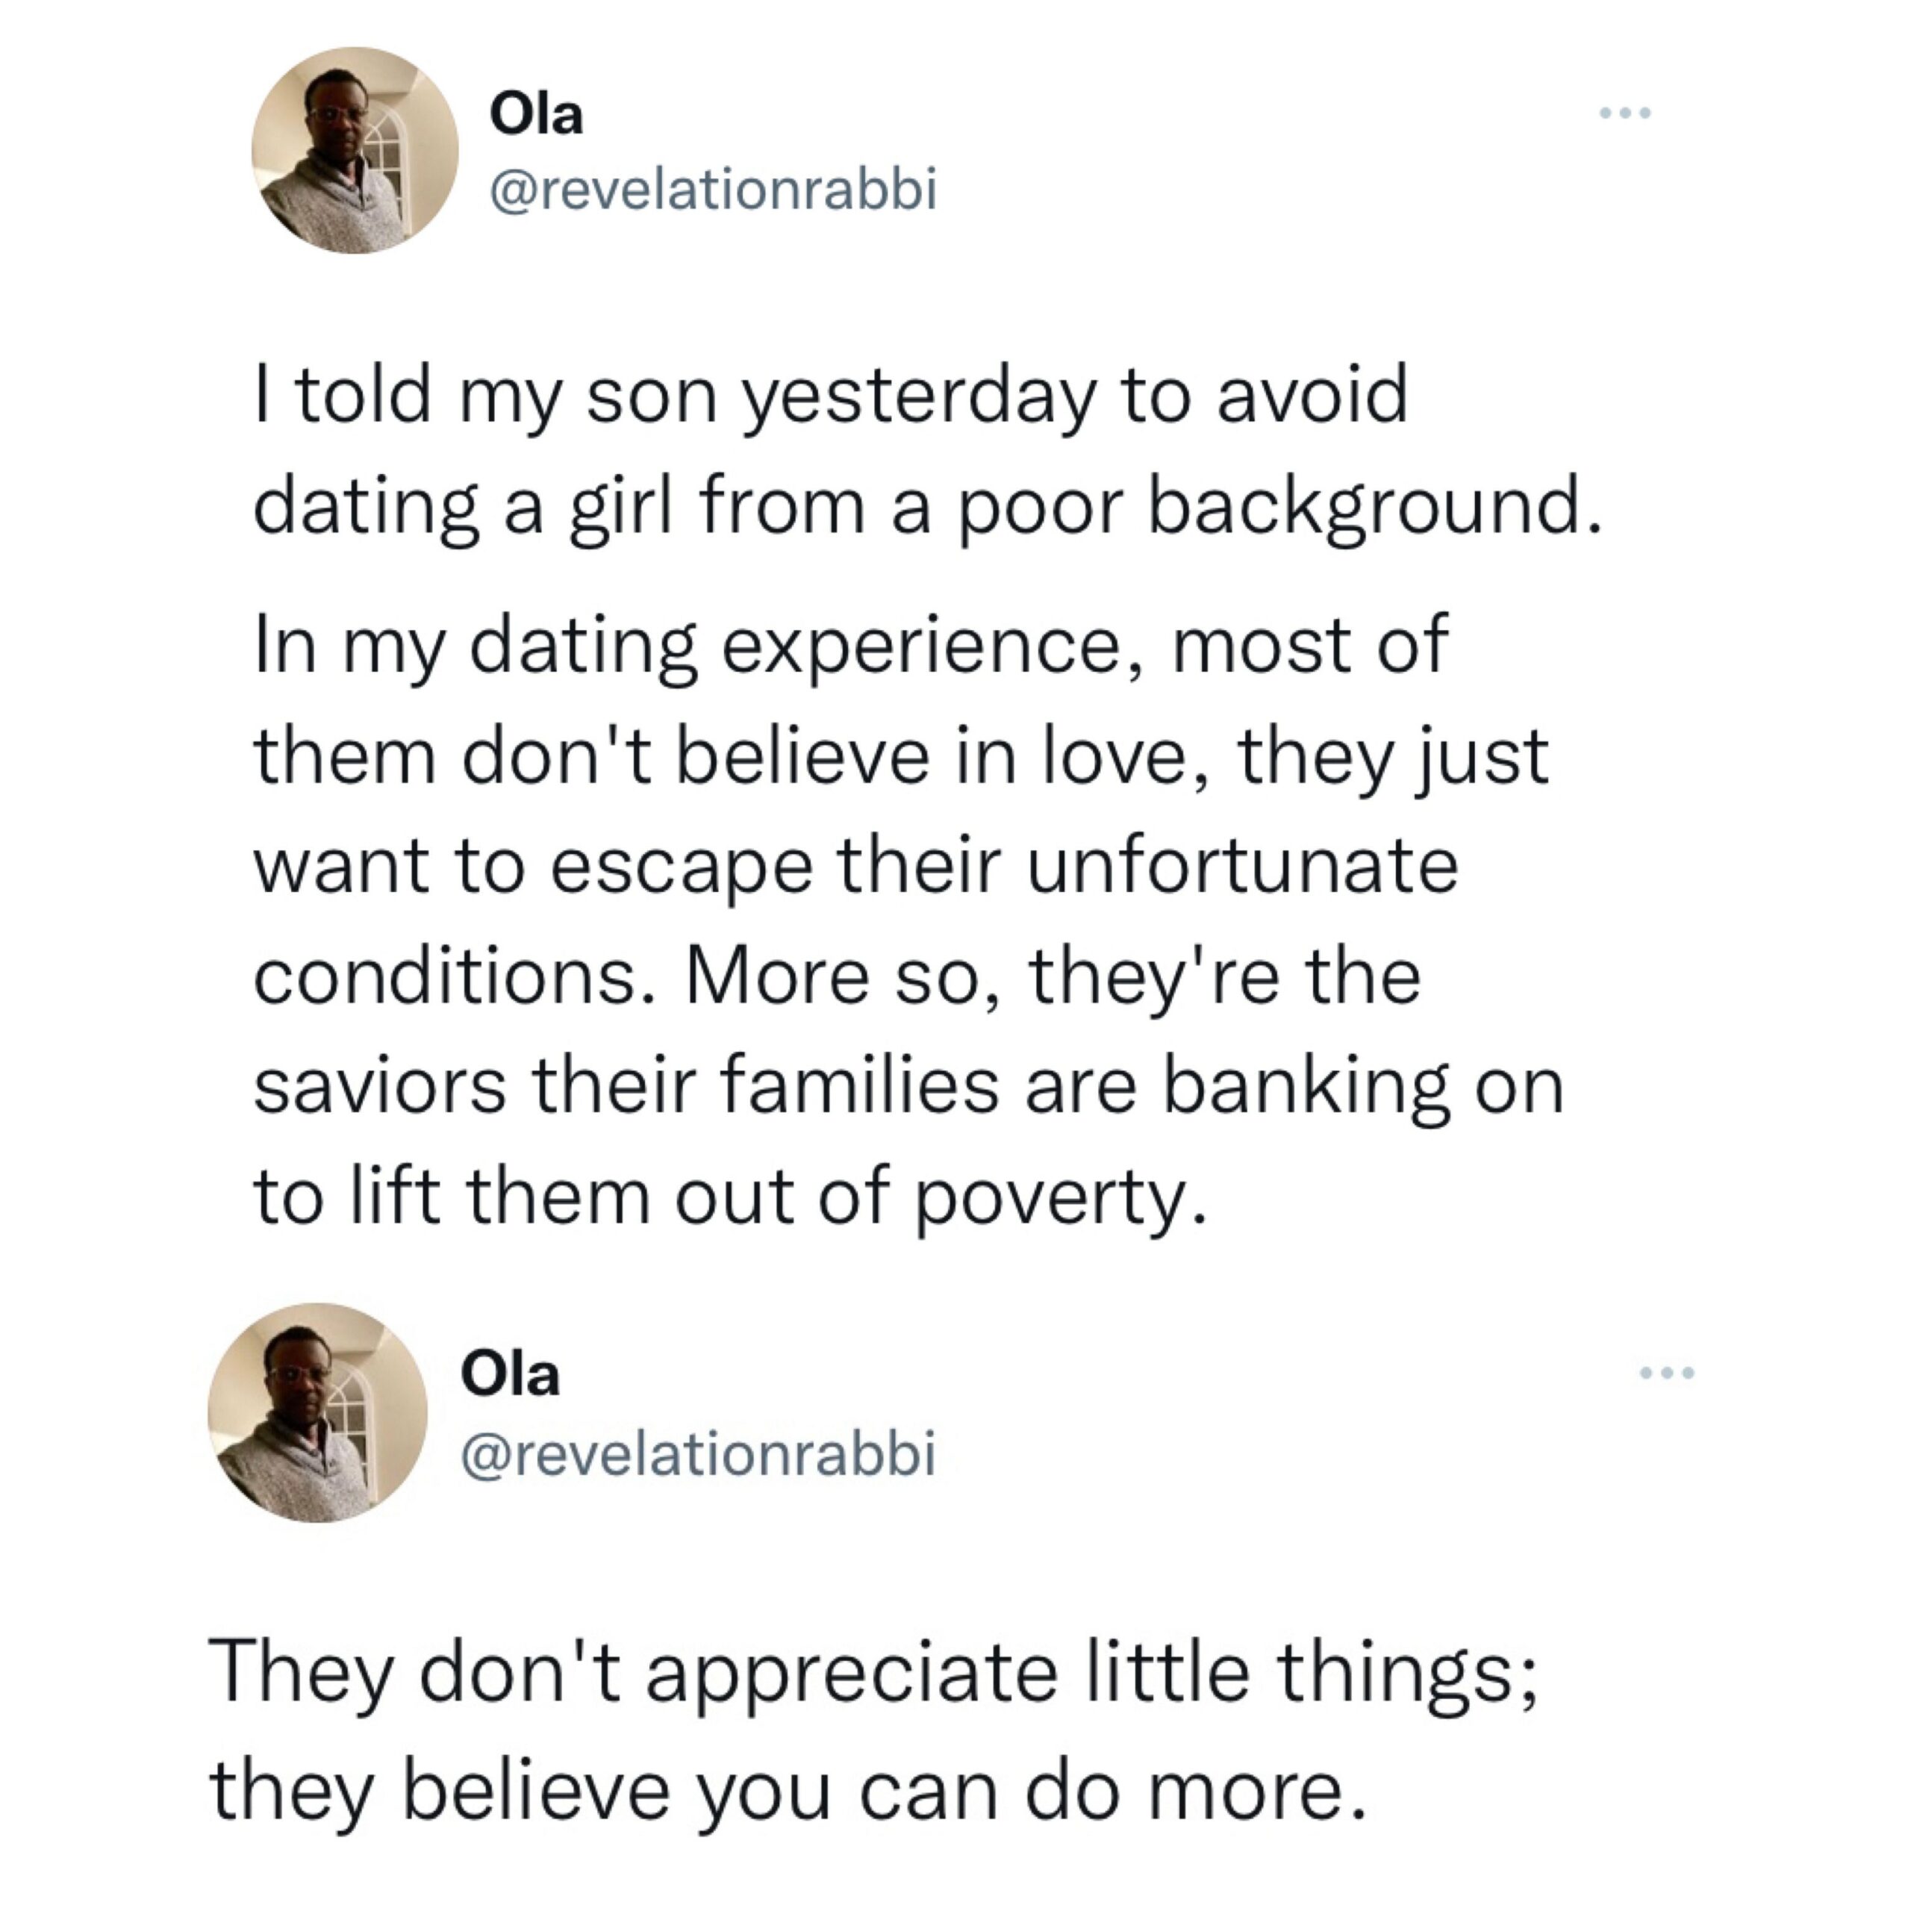Click the line "them don't believe in love, they just"
Image resolution: width=1911 pixels, height=1911 pixels.
[x=901, y=757]
